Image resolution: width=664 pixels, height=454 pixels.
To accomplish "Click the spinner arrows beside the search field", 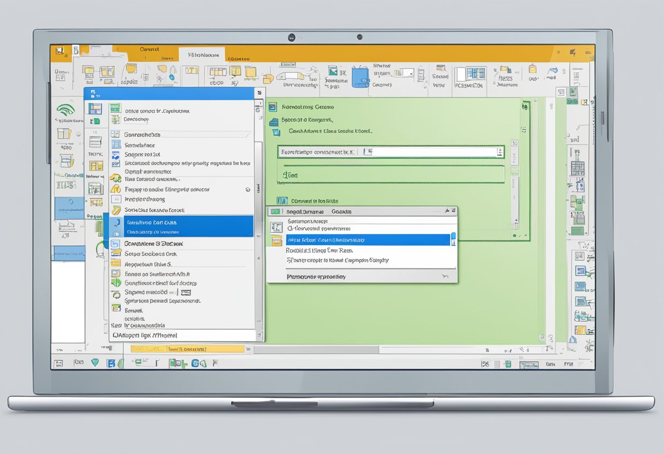I will coord(500,152).
